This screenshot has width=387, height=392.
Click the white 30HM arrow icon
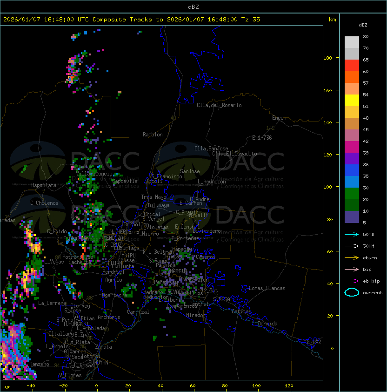(x=352, y=246)
